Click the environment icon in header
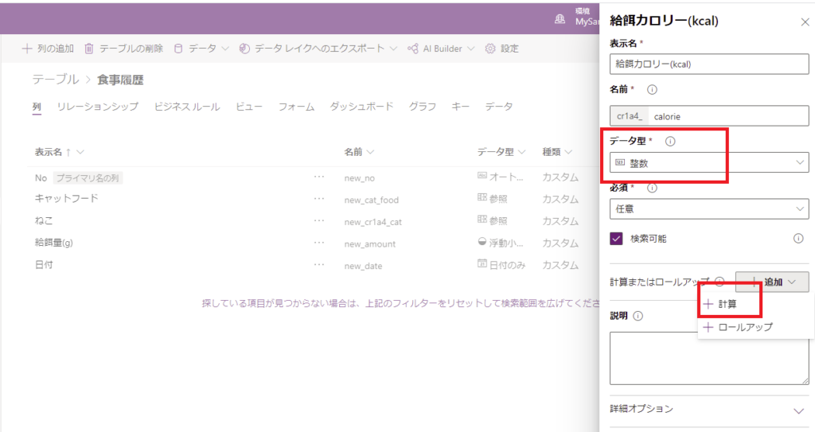 pos(560,19)
